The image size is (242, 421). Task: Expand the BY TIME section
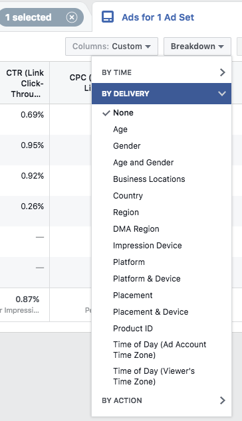(162, 72)
